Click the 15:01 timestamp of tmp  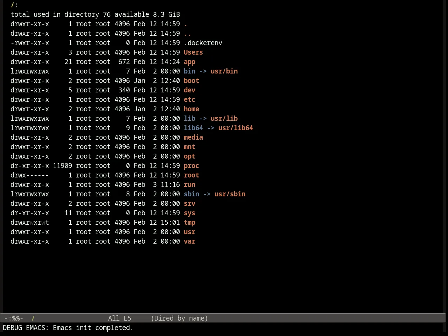[x=170, y=223]
